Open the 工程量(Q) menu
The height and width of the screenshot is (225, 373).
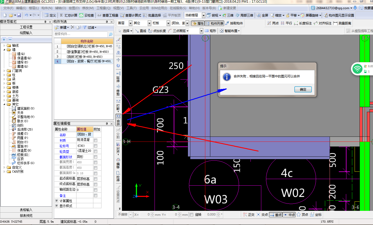click(x=104, y=8)
